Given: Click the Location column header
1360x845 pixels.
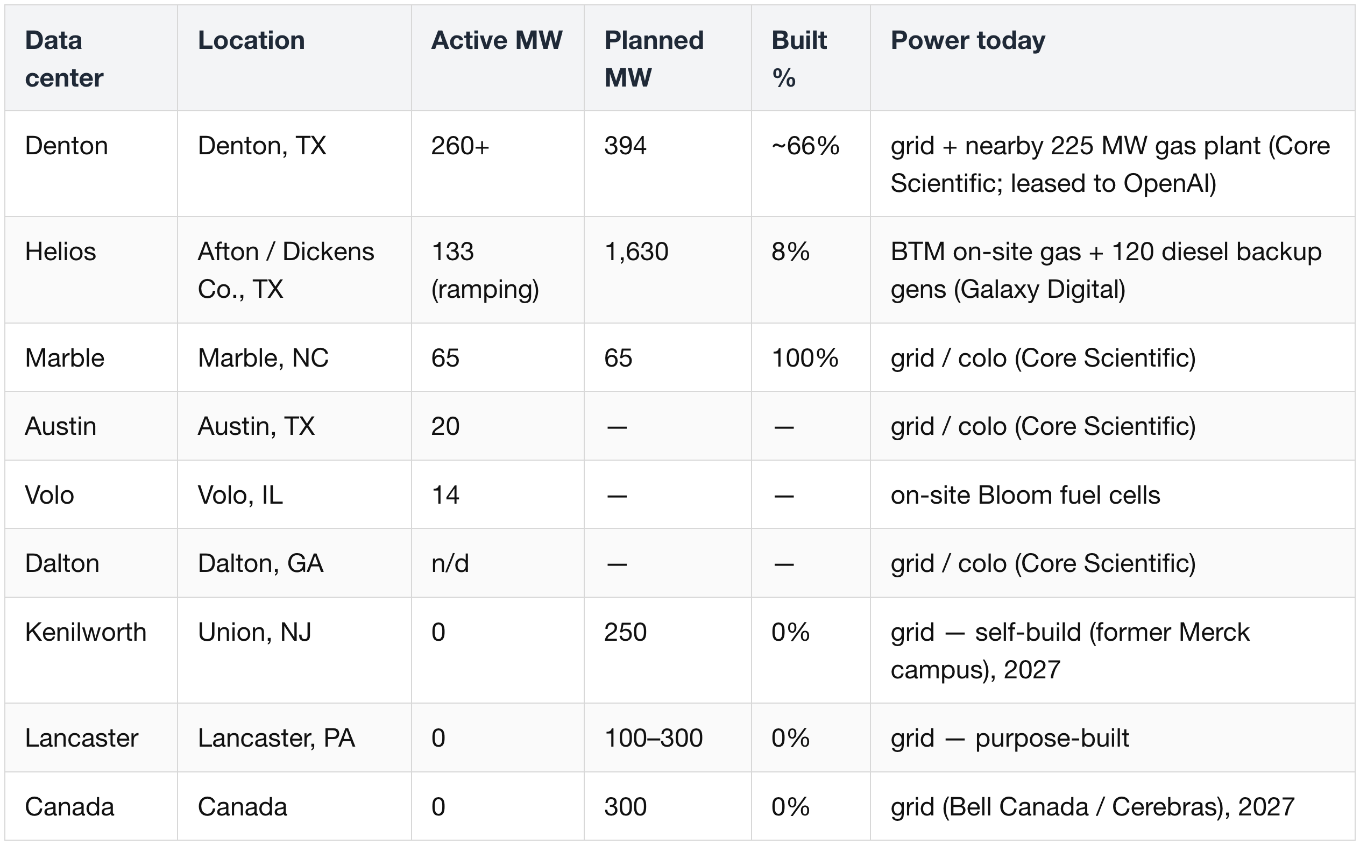Looking at the screenshot, I should click(x=294, y=58).
